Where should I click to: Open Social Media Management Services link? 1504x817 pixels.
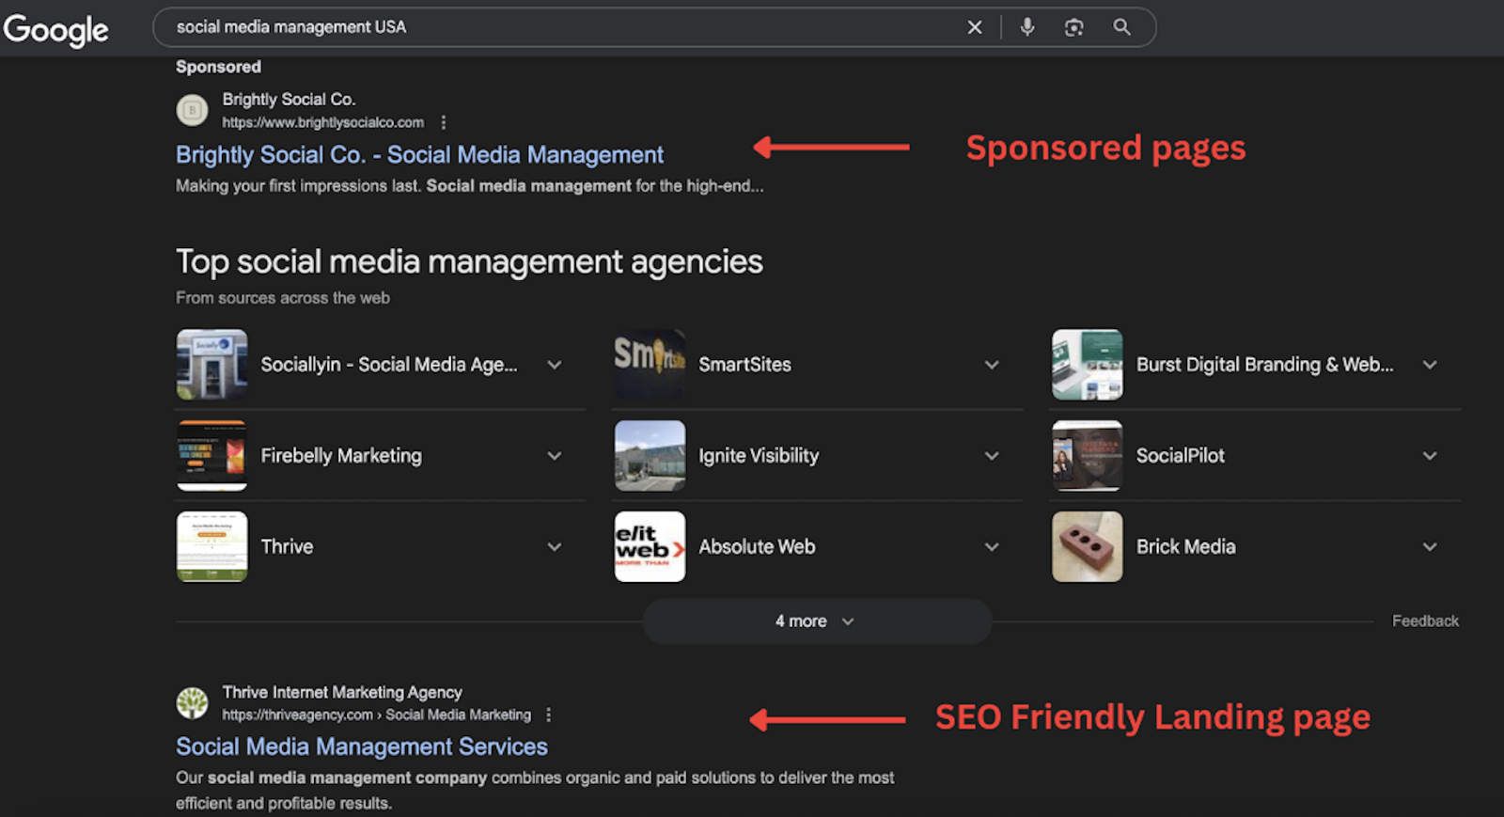[x=362, y=746]
